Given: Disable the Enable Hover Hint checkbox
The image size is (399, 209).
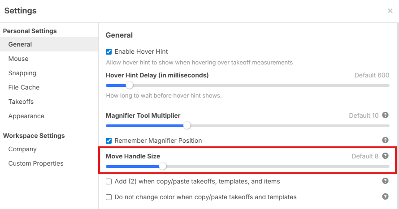Looking at the screenshot, I should [108, 51].
